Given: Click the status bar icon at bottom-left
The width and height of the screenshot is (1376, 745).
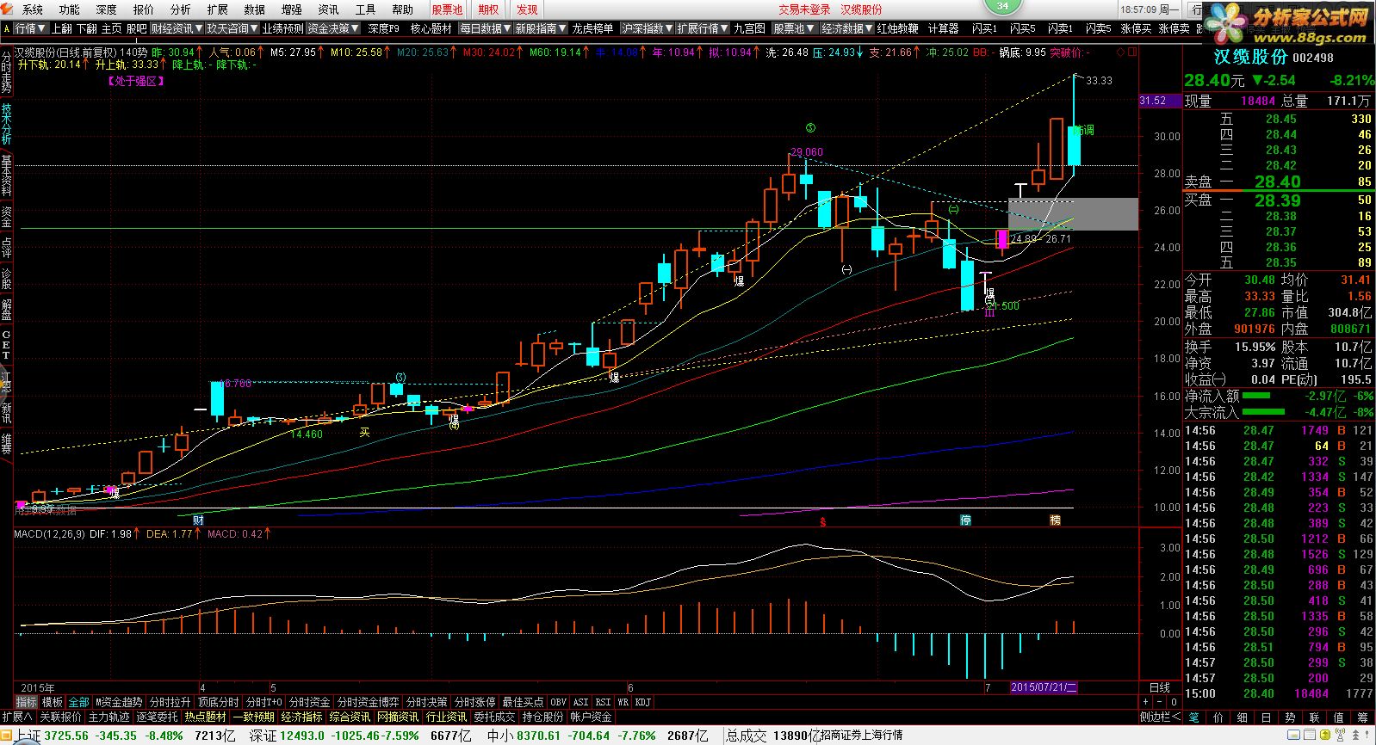Looking at the screenshot, I should [x=8, y=736].
